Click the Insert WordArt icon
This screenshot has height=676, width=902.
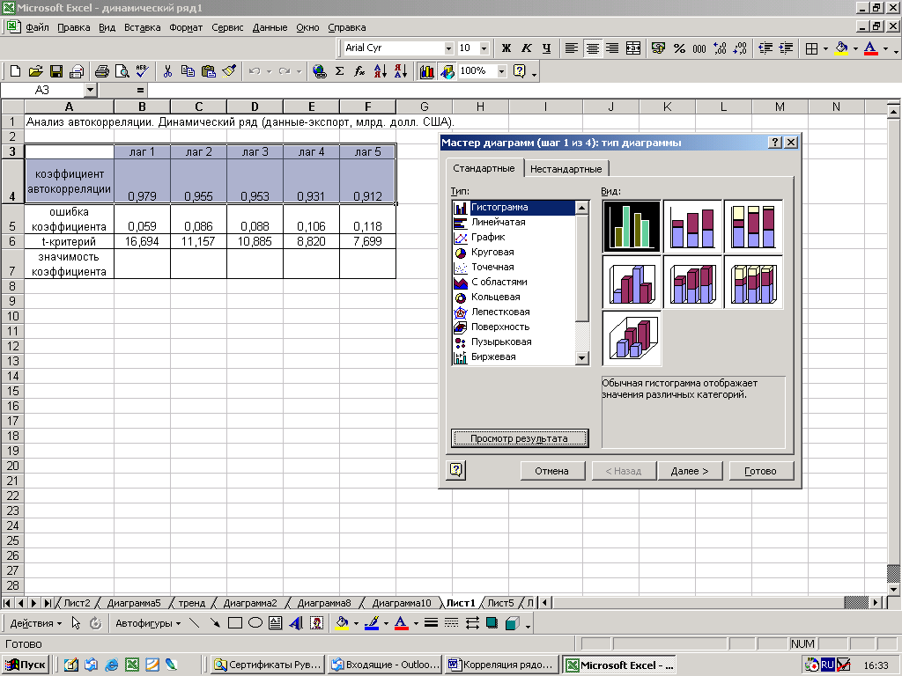[295, 623]
